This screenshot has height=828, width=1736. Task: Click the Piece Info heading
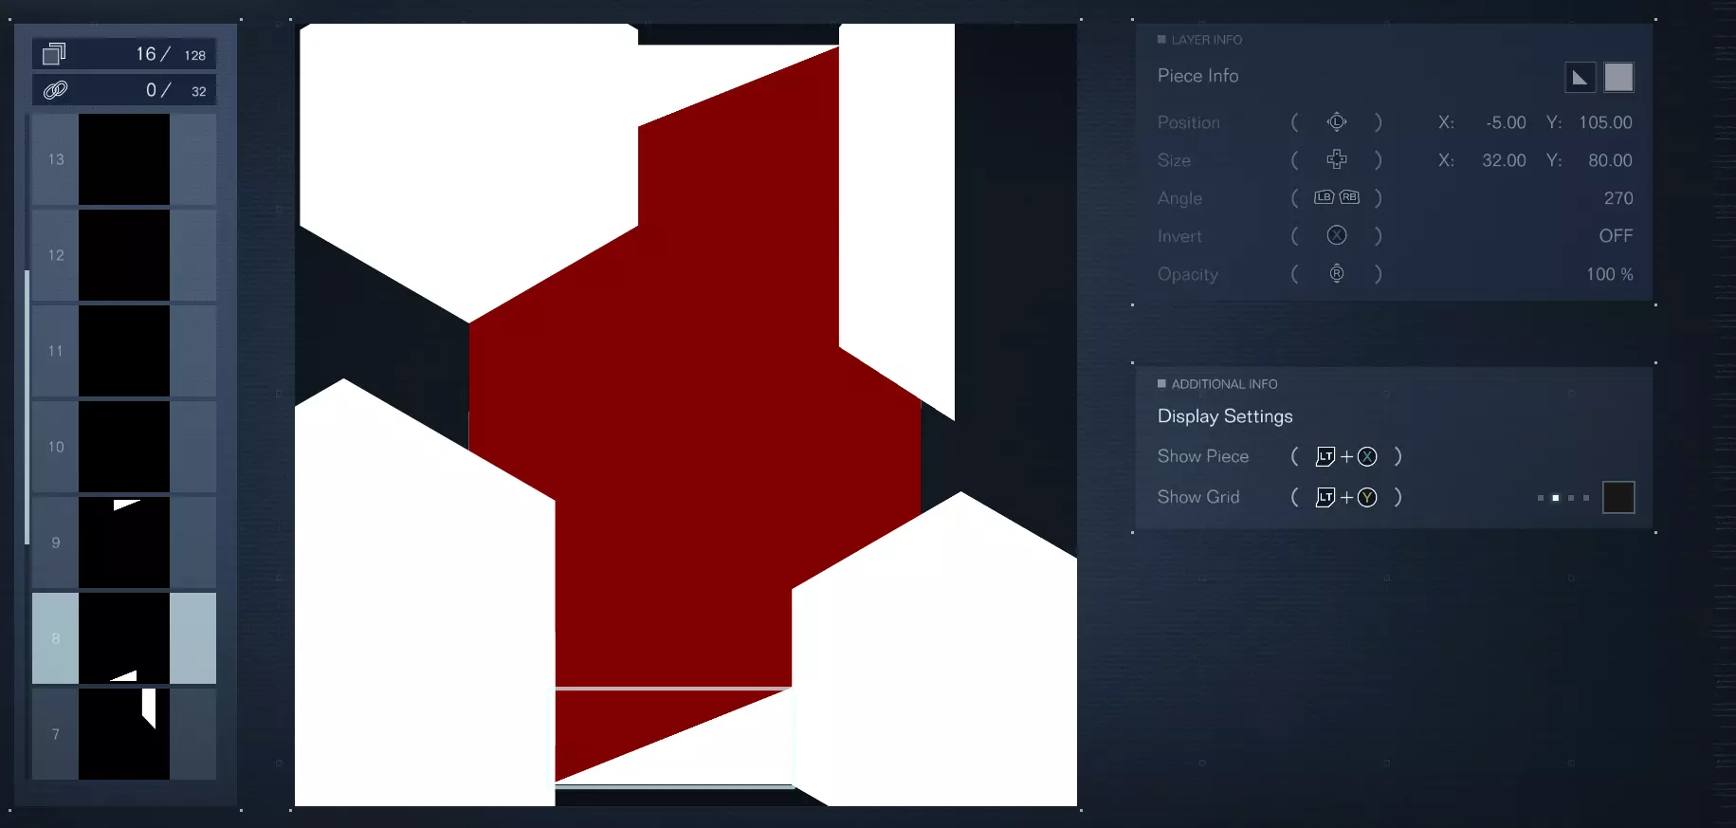pyautogui.click(x=1197, y=76)
